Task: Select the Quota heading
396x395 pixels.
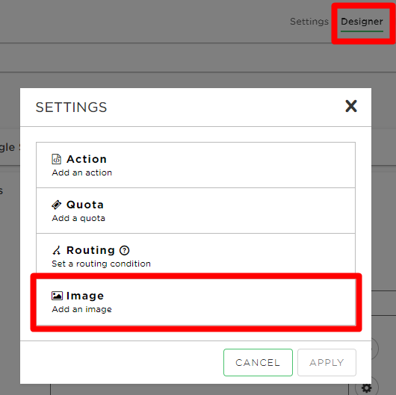Action: pyautogui.click(x=85, y=205)
